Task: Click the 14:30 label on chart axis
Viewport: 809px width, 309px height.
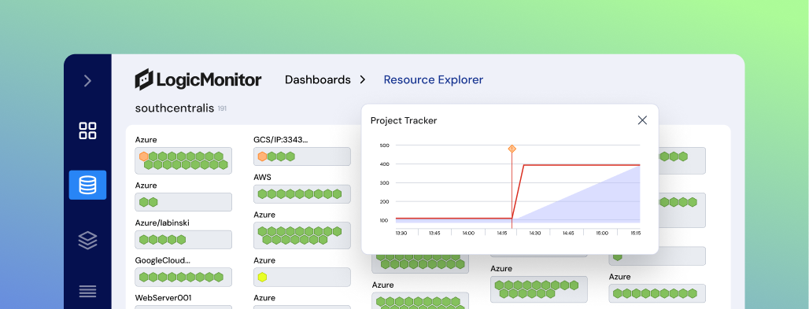Action: 536,234
